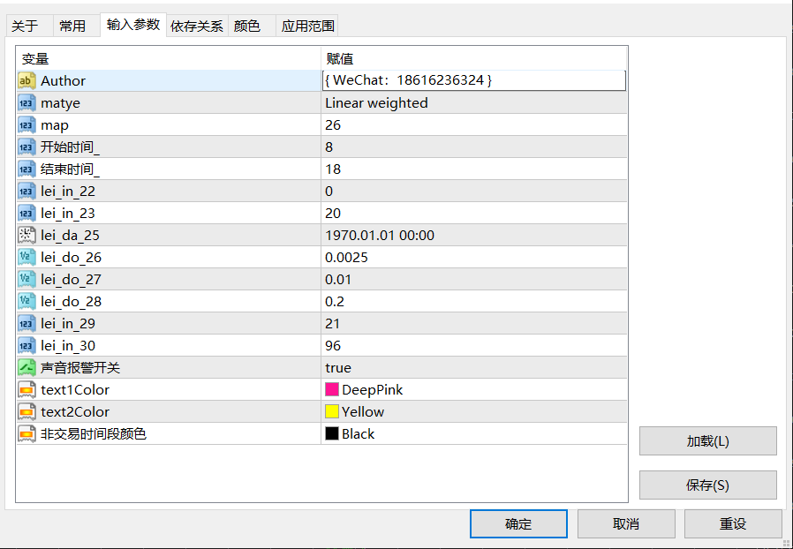Click the integer icon beside lei_in_30
Image resolution: width=793 pixels, height=549 pixels.
[x=26, y=346]
